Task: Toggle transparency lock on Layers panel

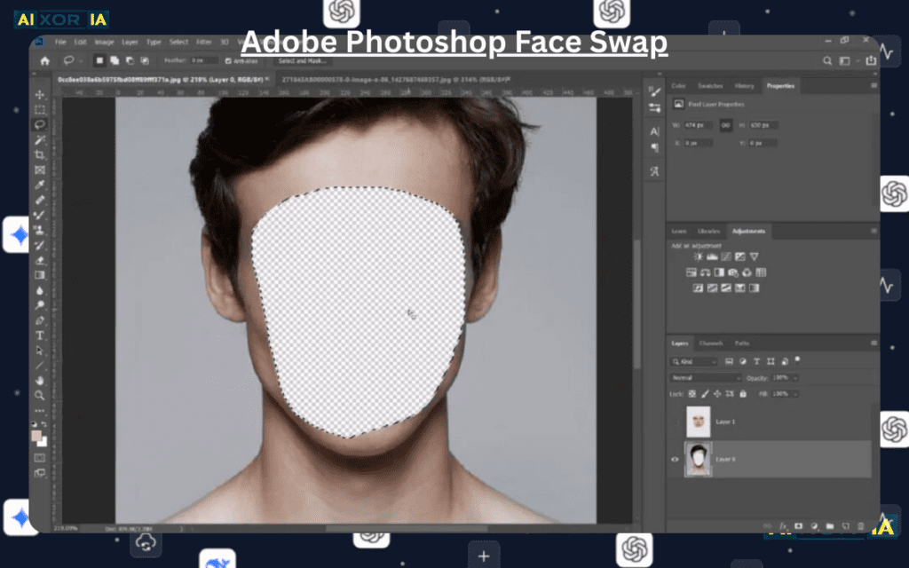Action: click(692, 394)
